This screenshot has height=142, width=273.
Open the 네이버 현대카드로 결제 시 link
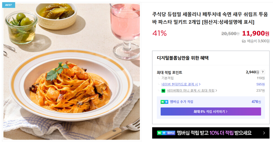[x=179, y=84]
